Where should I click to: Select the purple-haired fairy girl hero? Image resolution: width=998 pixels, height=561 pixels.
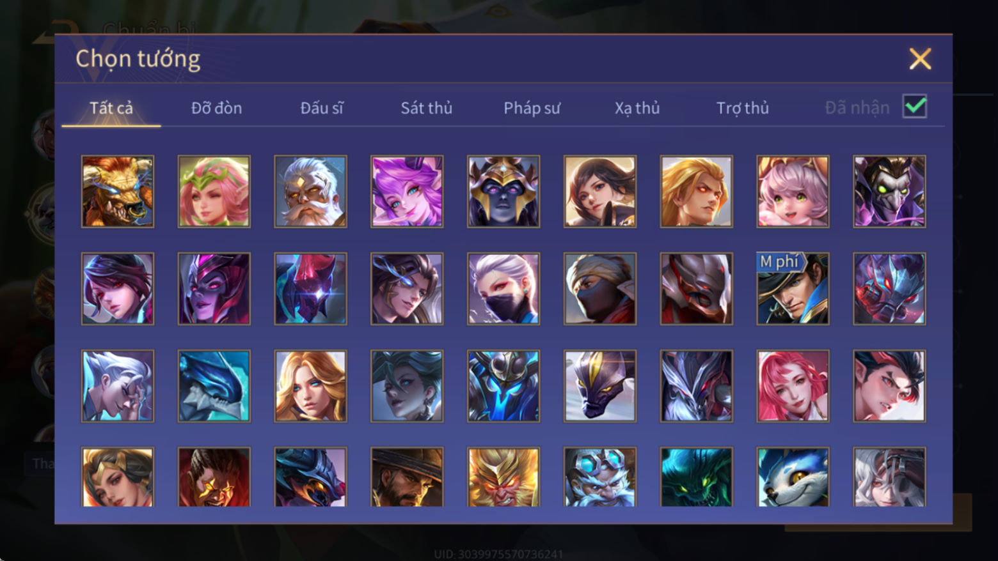click(407, 191)
